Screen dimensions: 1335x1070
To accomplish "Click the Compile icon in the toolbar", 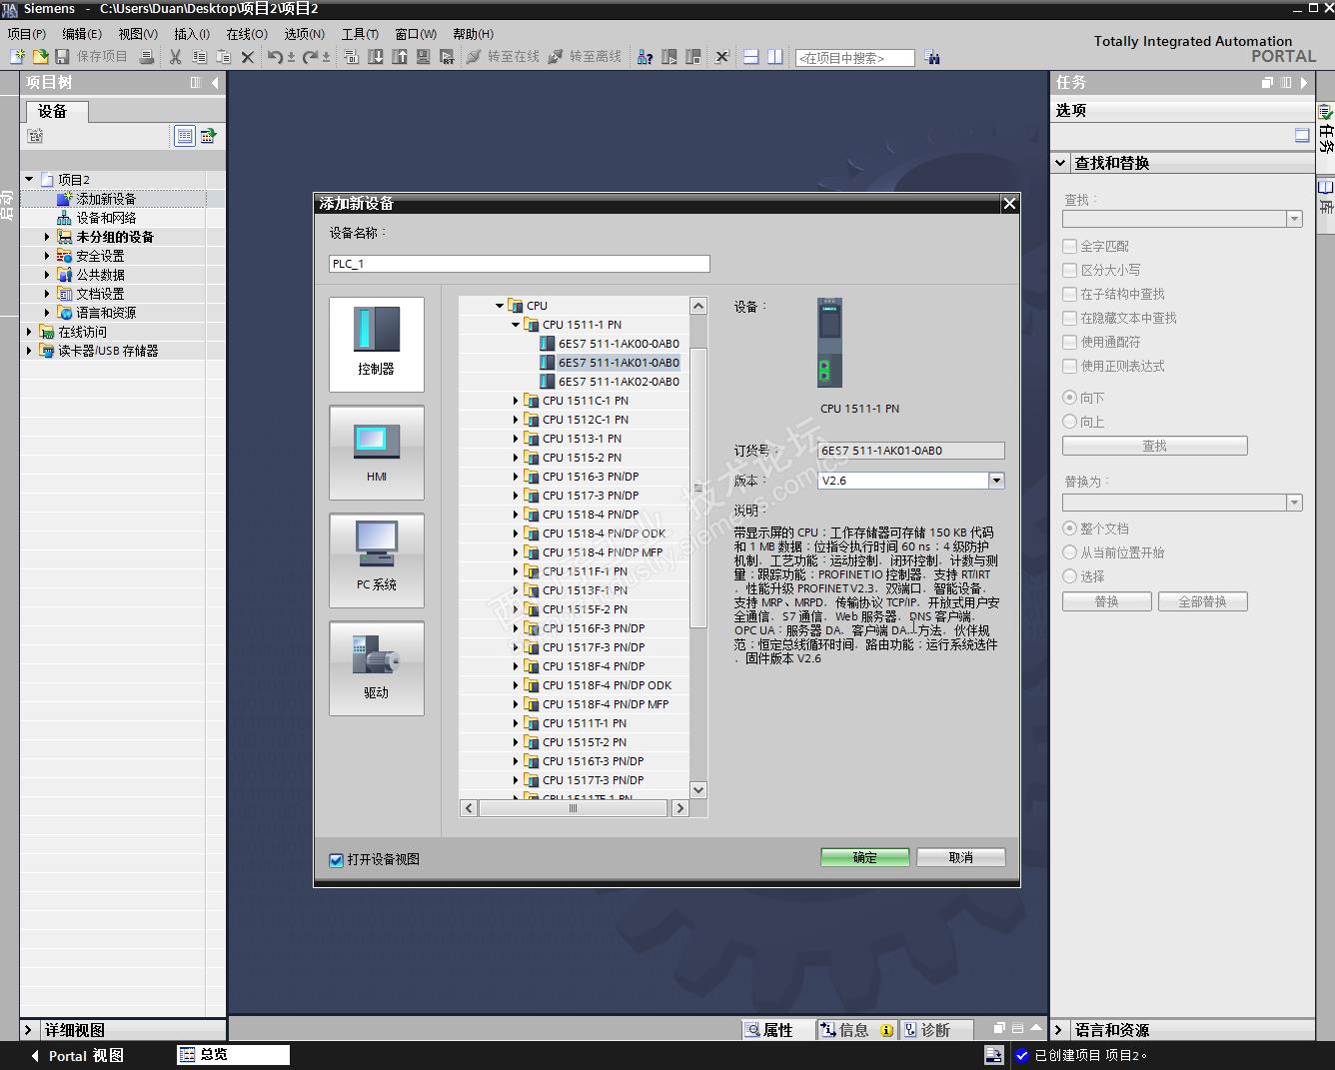I will [x=352, y=57].
